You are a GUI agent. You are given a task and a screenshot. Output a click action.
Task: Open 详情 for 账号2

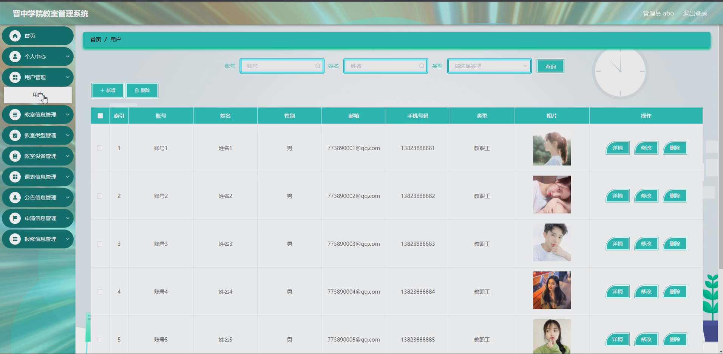pyautogui.click(x=618, y=196)
